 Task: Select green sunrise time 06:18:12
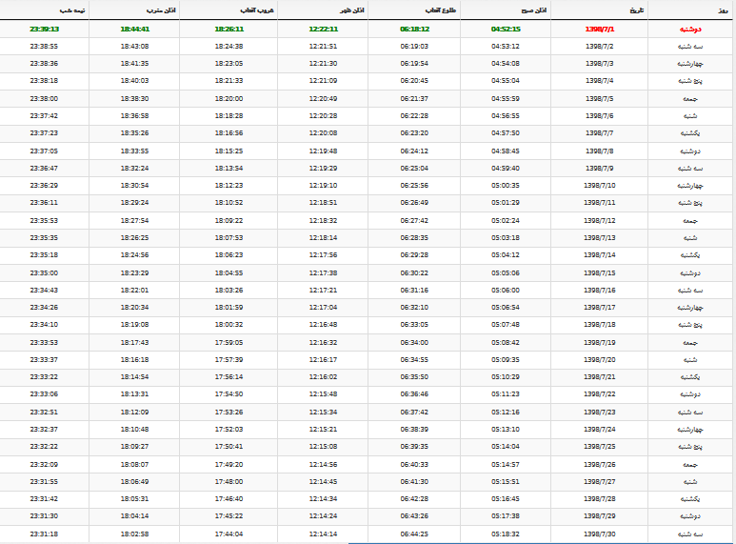(414, 30)
